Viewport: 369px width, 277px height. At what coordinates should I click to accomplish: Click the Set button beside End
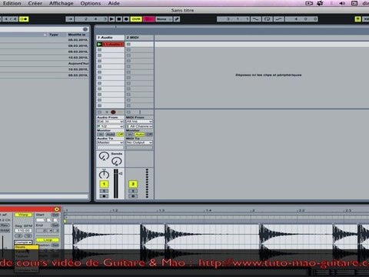coord(55,225)
